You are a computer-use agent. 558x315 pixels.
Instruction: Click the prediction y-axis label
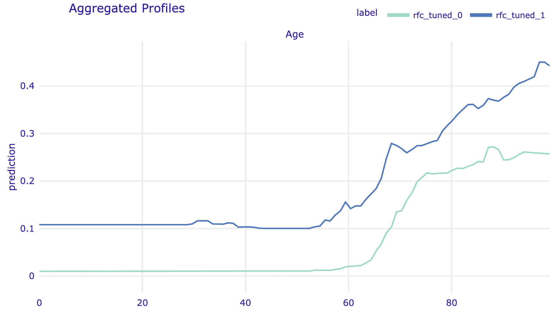pos(12,167)
